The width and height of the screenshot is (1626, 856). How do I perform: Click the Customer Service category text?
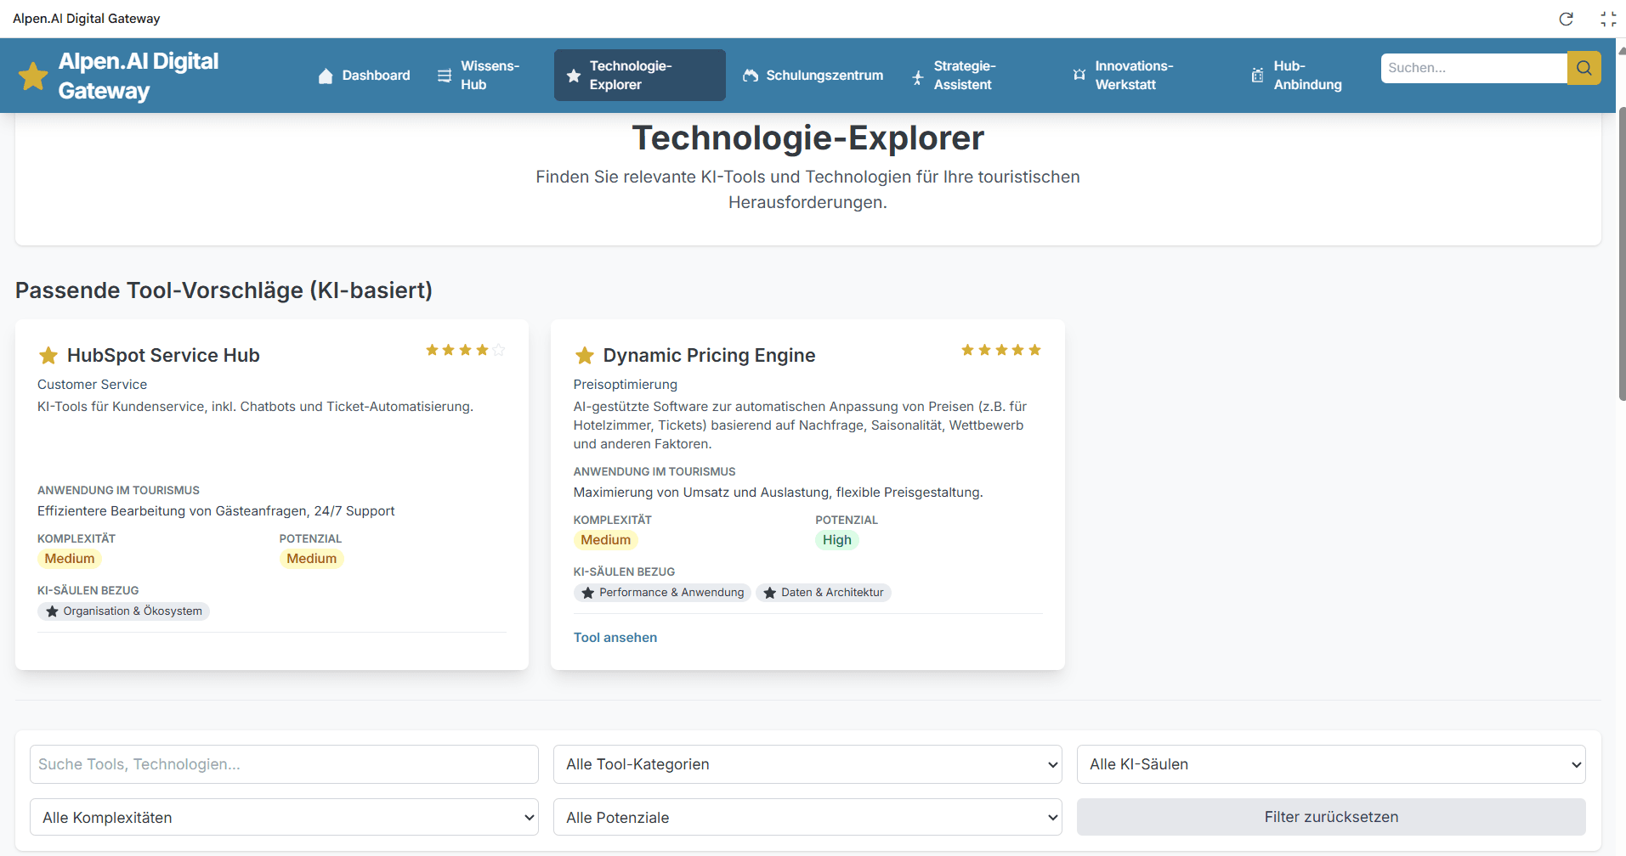[92, 385]
